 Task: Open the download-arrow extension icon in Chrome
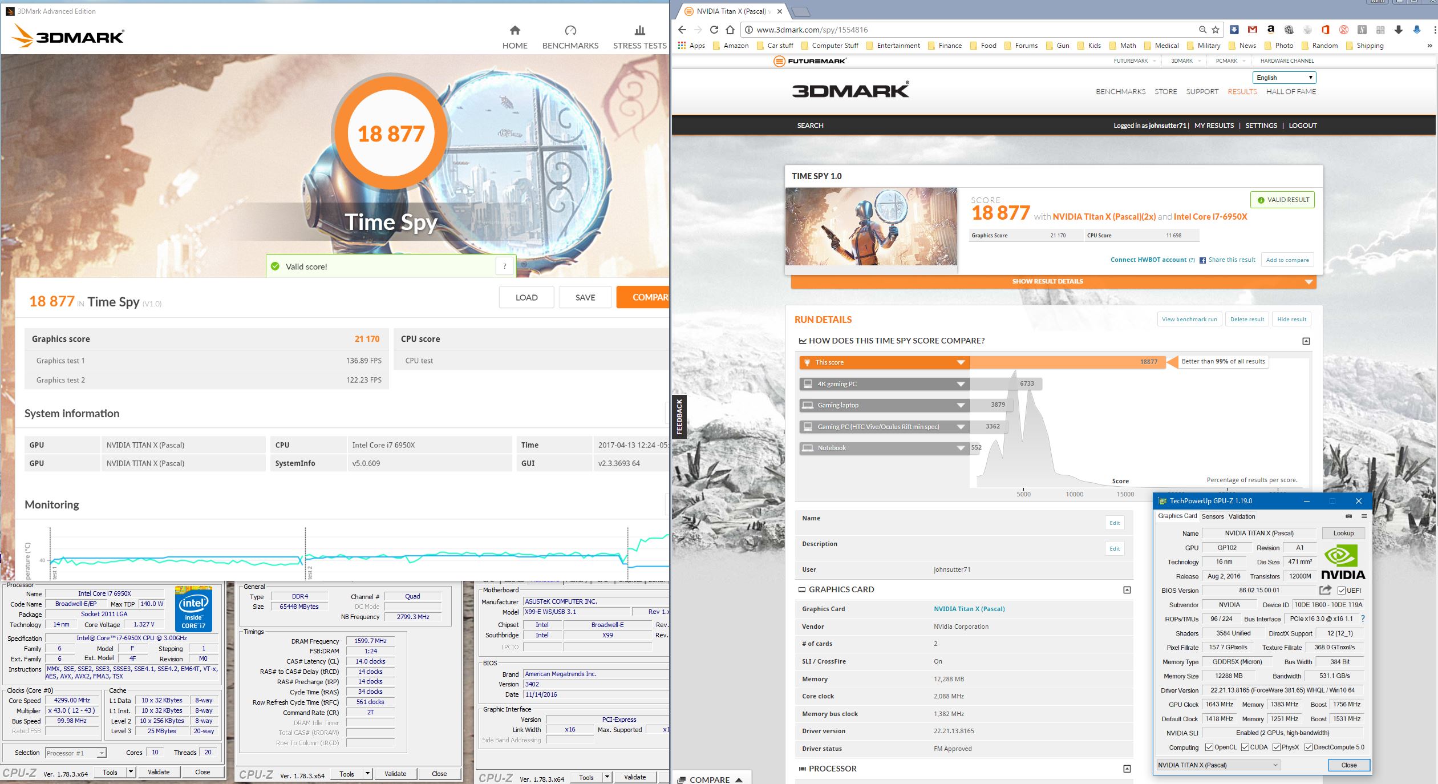[x=1398, y=30]
